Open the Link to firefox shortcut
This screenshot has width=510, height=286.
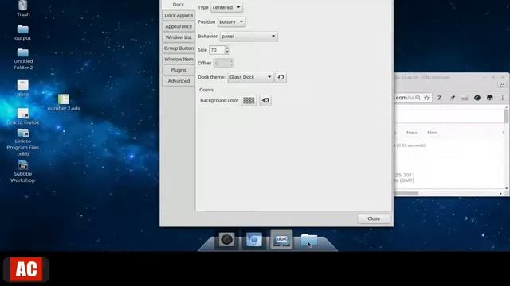[x=23, y=117]
